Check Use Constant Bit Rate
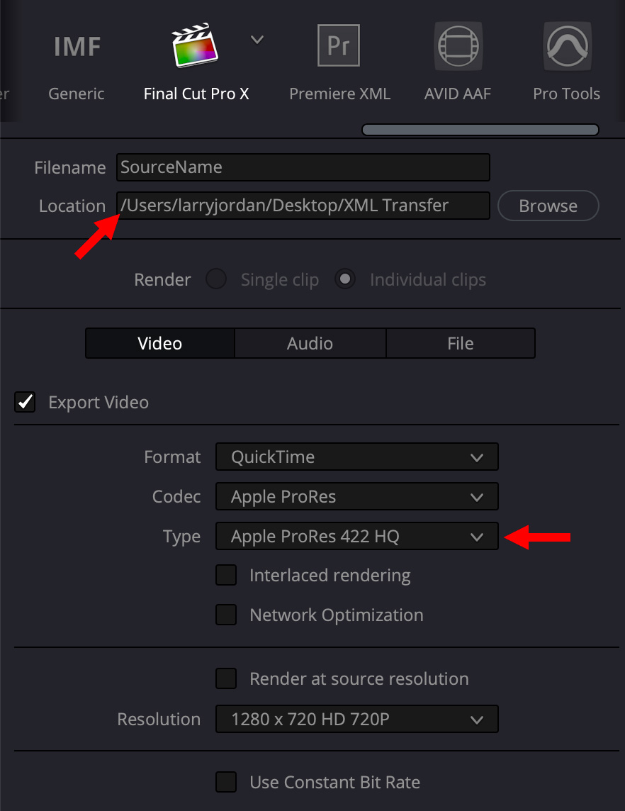 (x=226, y=782)
